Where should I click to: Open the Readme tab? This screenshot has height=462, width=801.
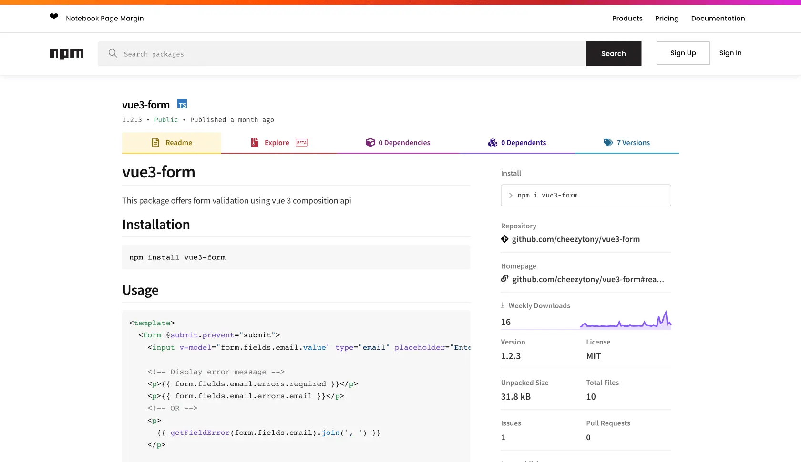(172, 143)
